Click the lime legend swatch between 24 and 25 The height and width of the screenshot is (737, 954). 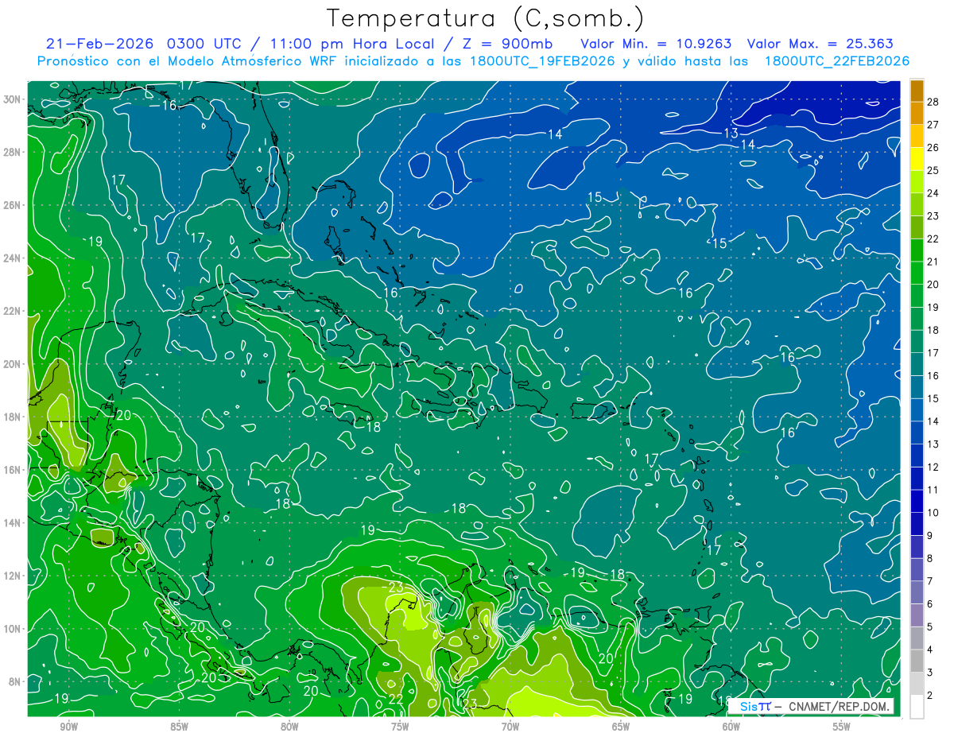[x=917, y=182]
